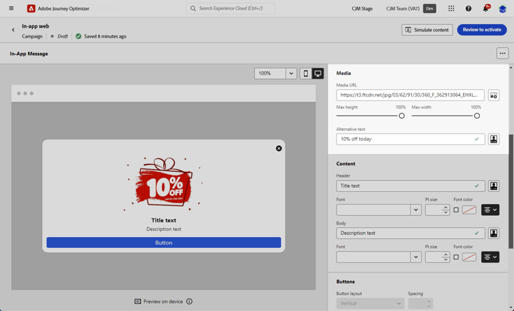Open the hamburger navigation menu
514x311 pixels.
tap(11, 9)
